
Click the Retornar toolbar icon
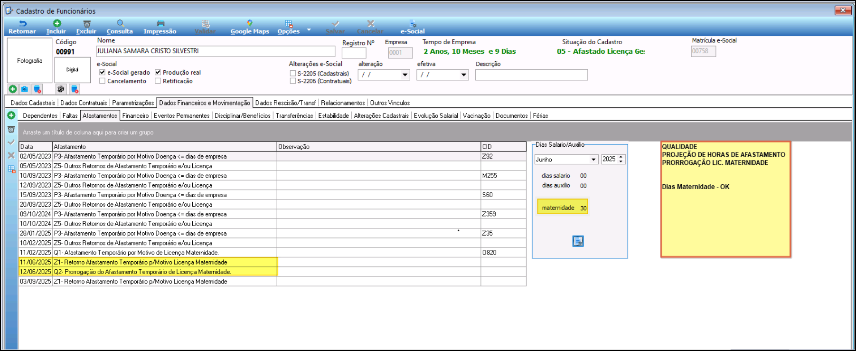pyautogui.click(x=22, y=23)
